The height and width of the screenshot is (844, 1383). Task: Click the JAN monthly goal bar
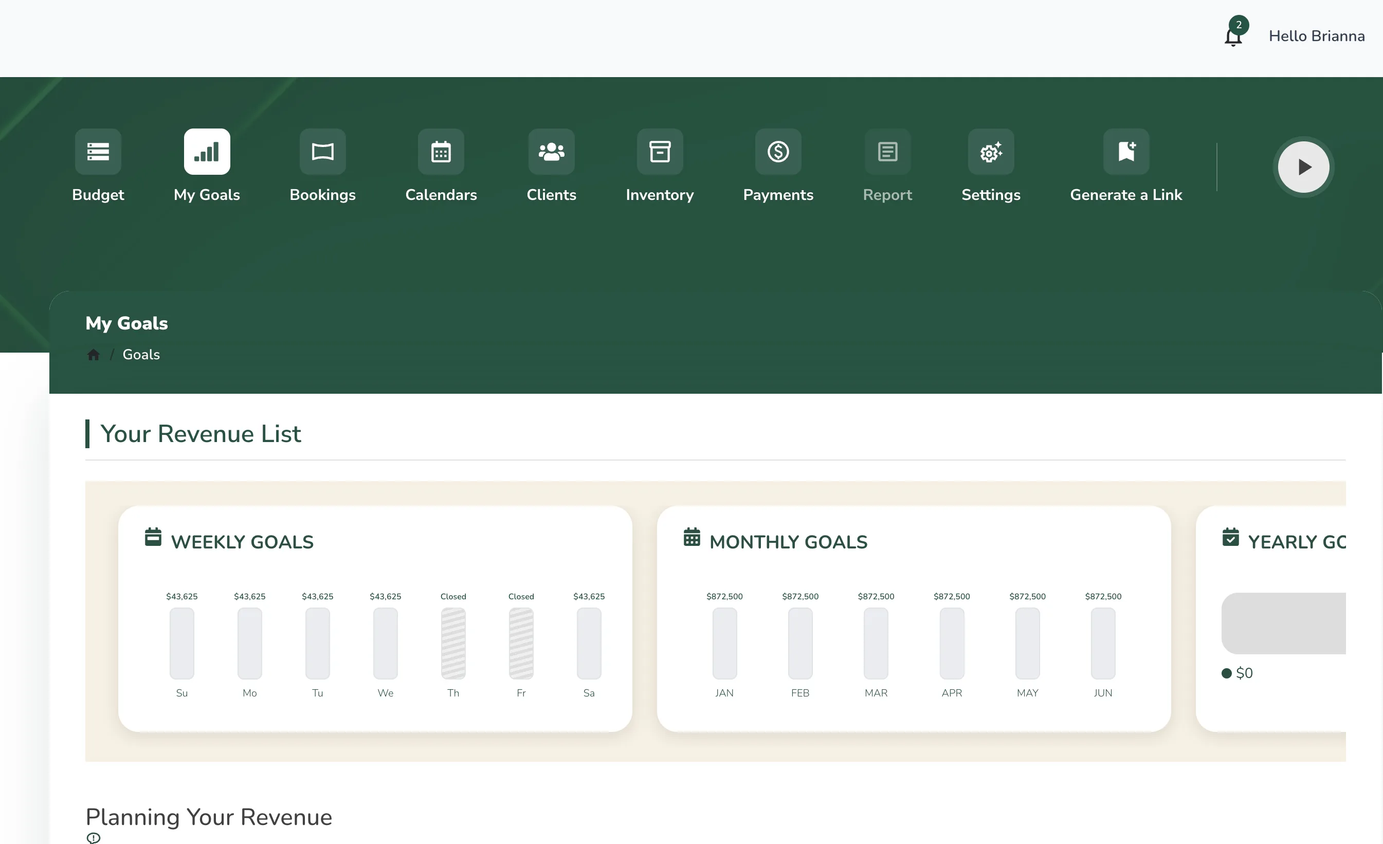pyautogui.click(x=724, y=644)
